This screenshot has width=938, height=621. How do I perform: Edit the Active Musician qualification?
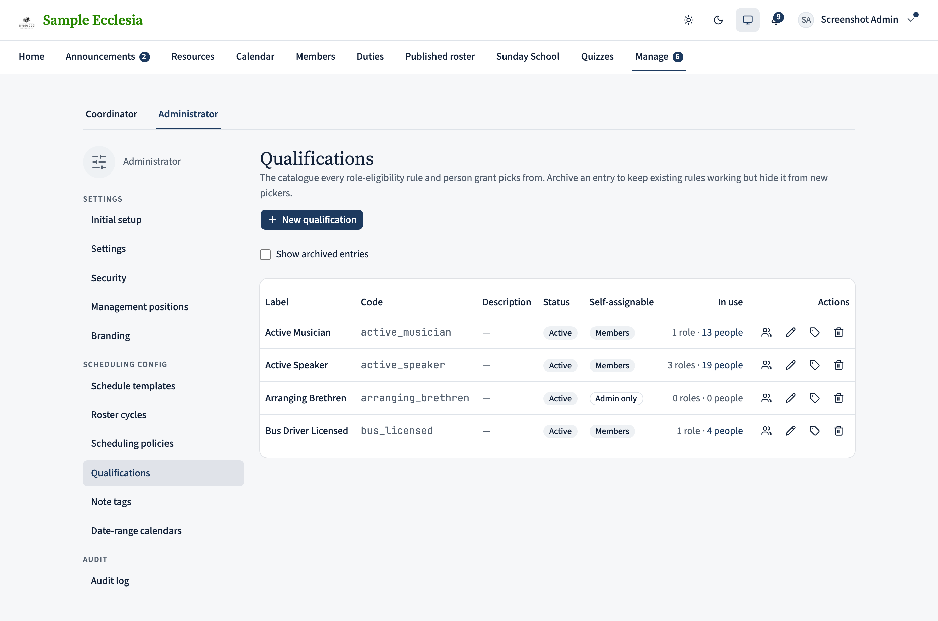[790, 332]
